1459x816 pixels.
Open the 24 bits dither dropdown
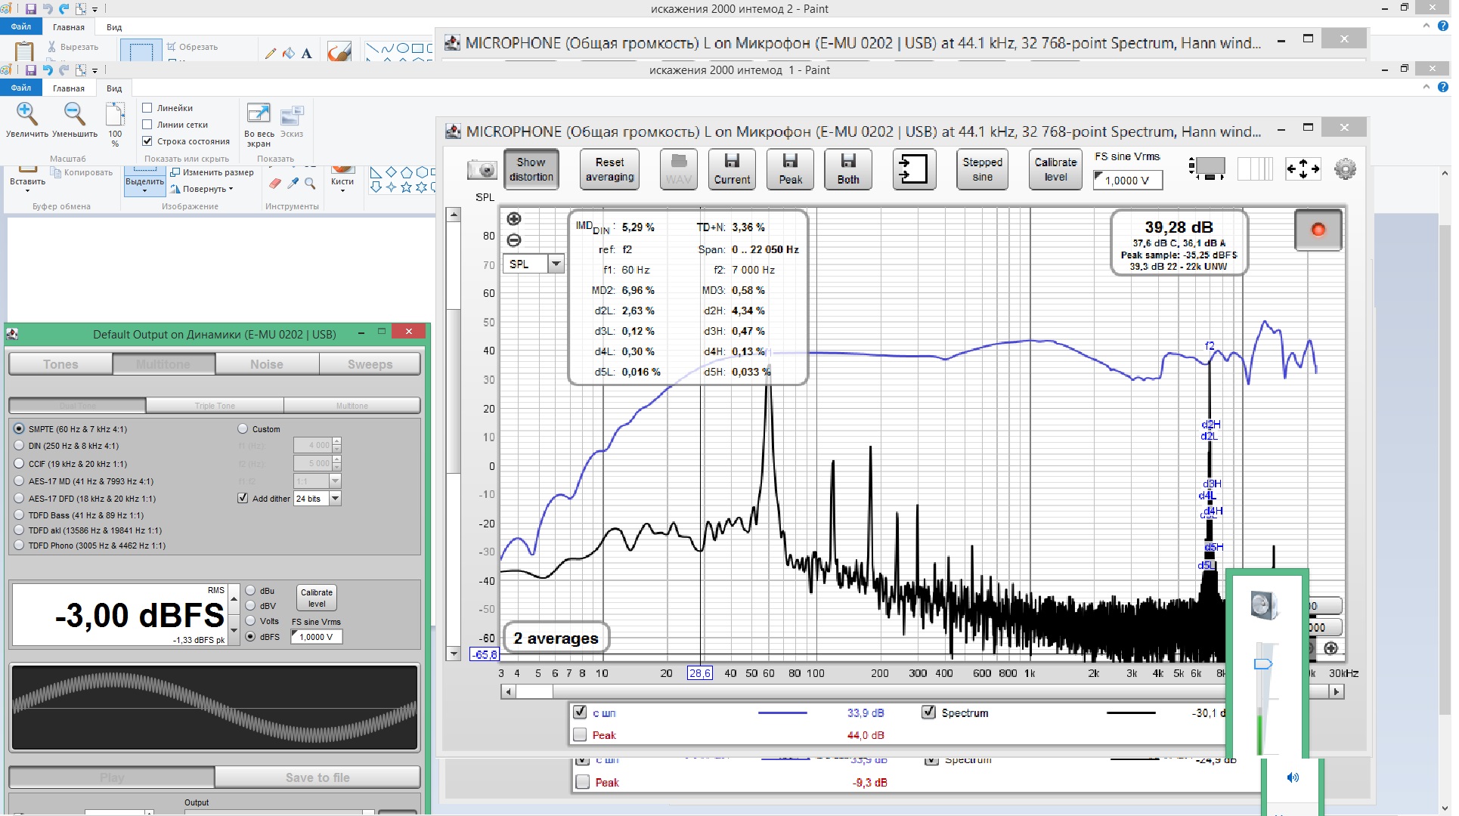click(335, 499)
